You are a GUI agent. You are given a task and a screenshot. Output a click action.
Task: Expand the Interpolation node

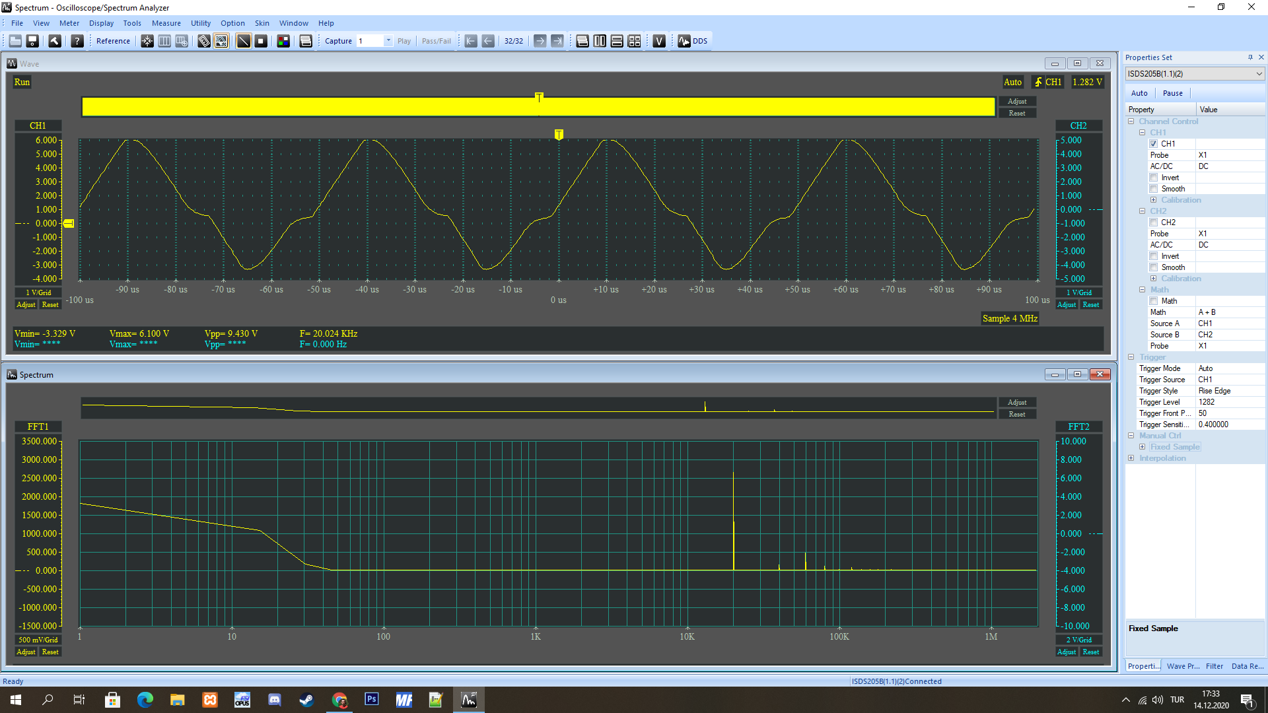1131,458
